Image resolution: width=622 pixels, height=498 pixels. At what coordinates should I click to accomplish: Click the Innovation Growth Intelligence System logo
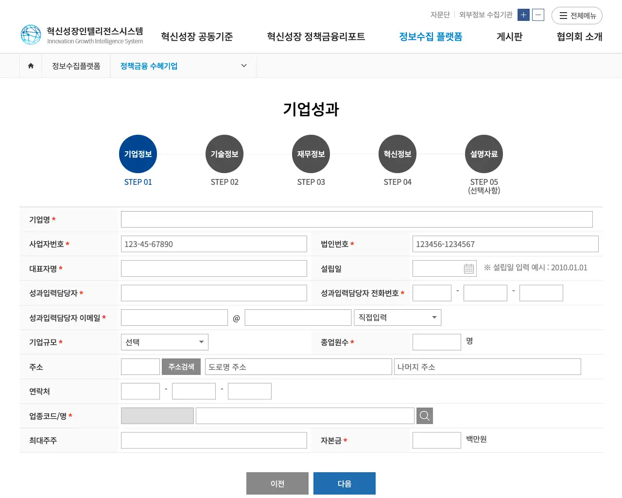(81, 34)
